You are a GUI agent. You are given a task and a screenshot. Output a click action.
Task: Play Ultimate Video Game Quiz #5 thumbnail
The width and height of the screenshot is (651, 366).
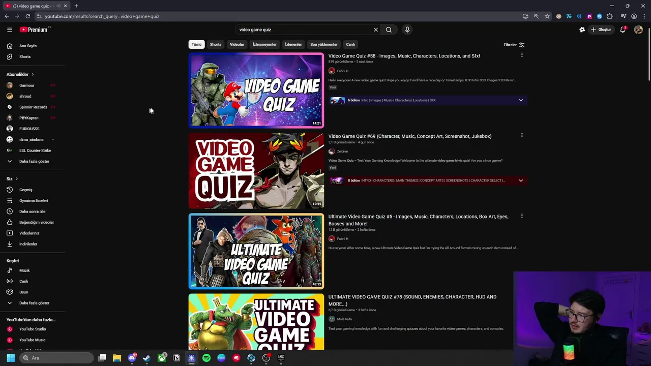(x=256, y=251)
